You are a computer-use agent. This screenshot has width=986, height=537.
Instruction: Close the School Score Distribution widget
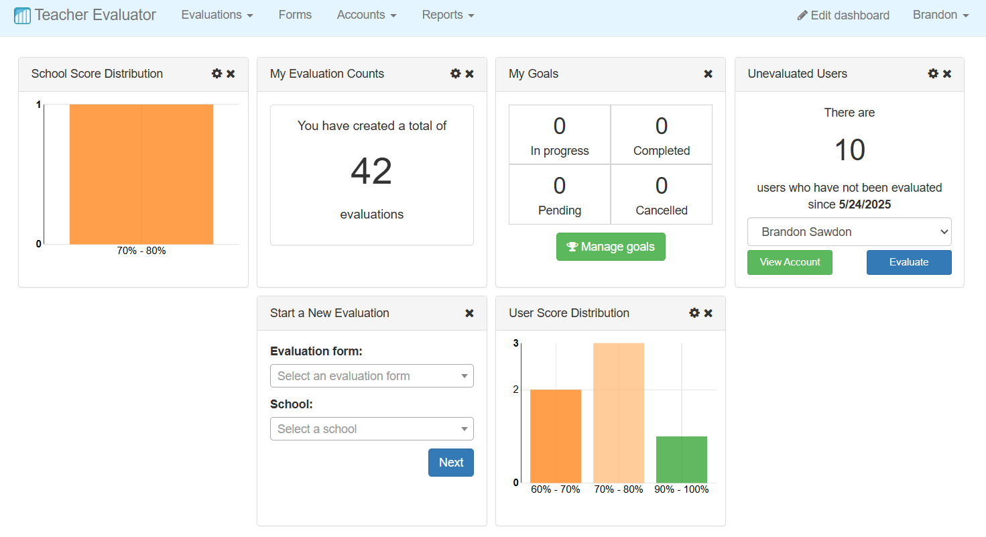tap(231, 74)
